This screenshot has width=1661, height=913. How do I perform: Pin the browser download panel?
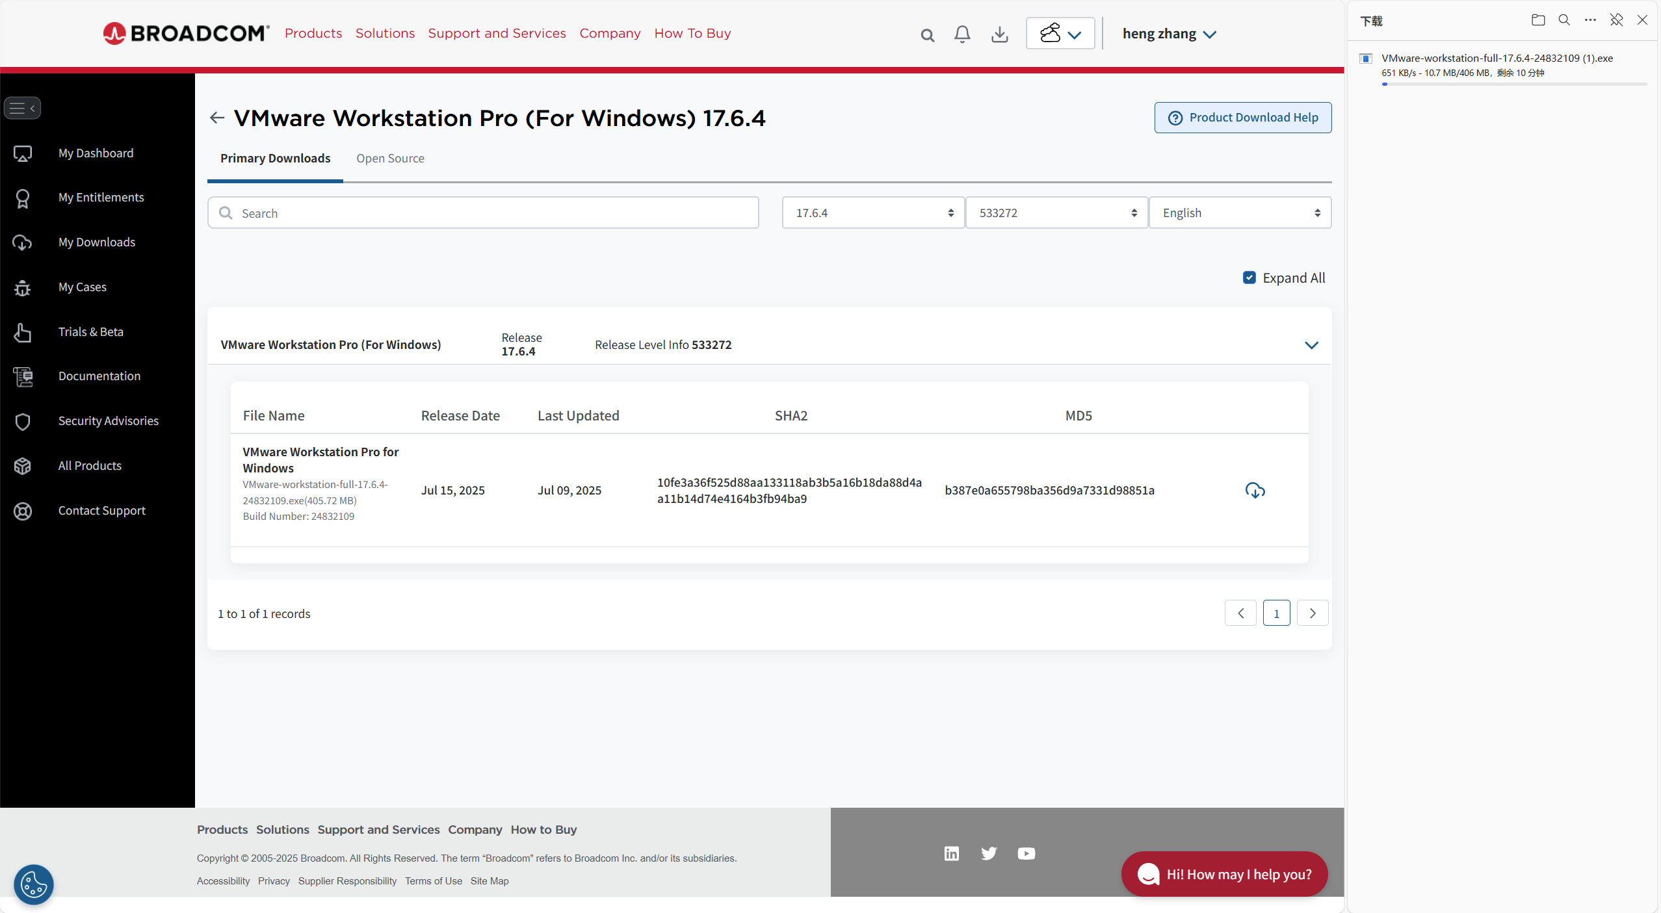1616,20
